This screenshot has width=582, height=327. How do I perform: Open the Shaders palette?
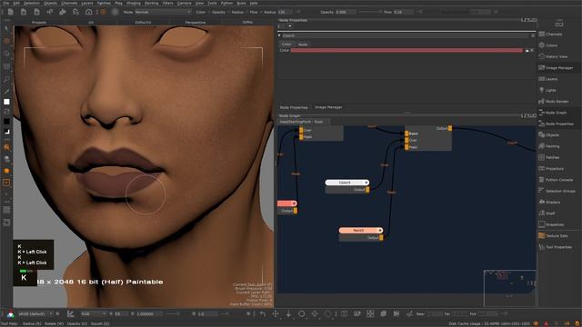click(549, 202)
